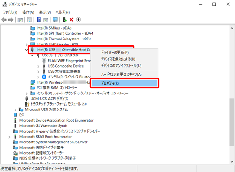Expand the Microsoft UEFI 対応システム node
Image resolution: width=235 pixels, height=172 pixels.
(15, 110)
